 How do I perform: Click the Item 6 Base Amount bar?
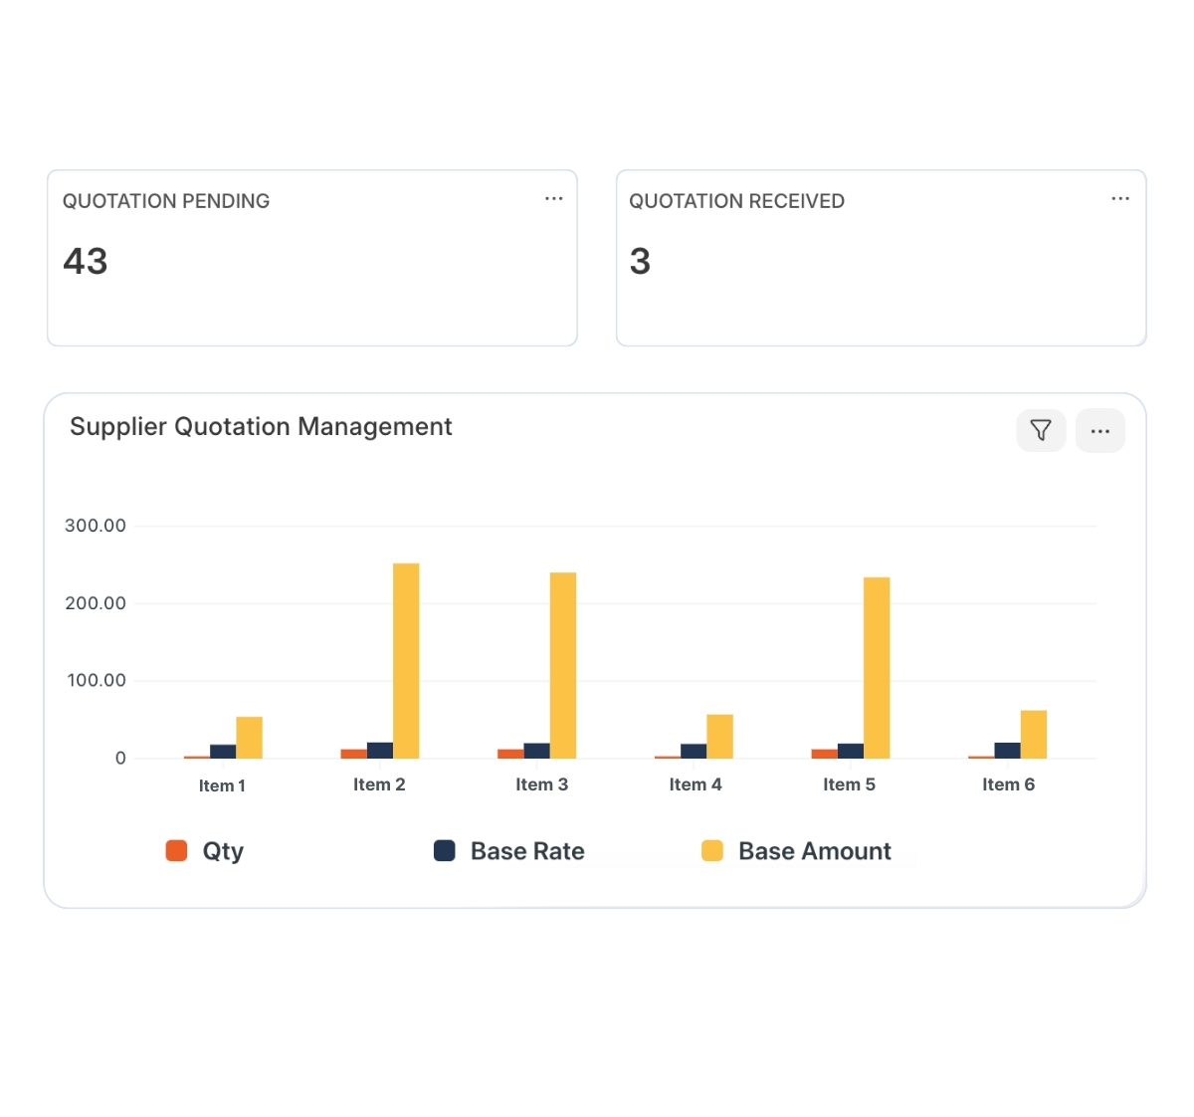coord(1034,735)
